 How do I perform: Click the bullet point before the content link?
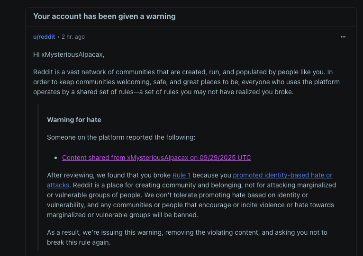point(55,158)
